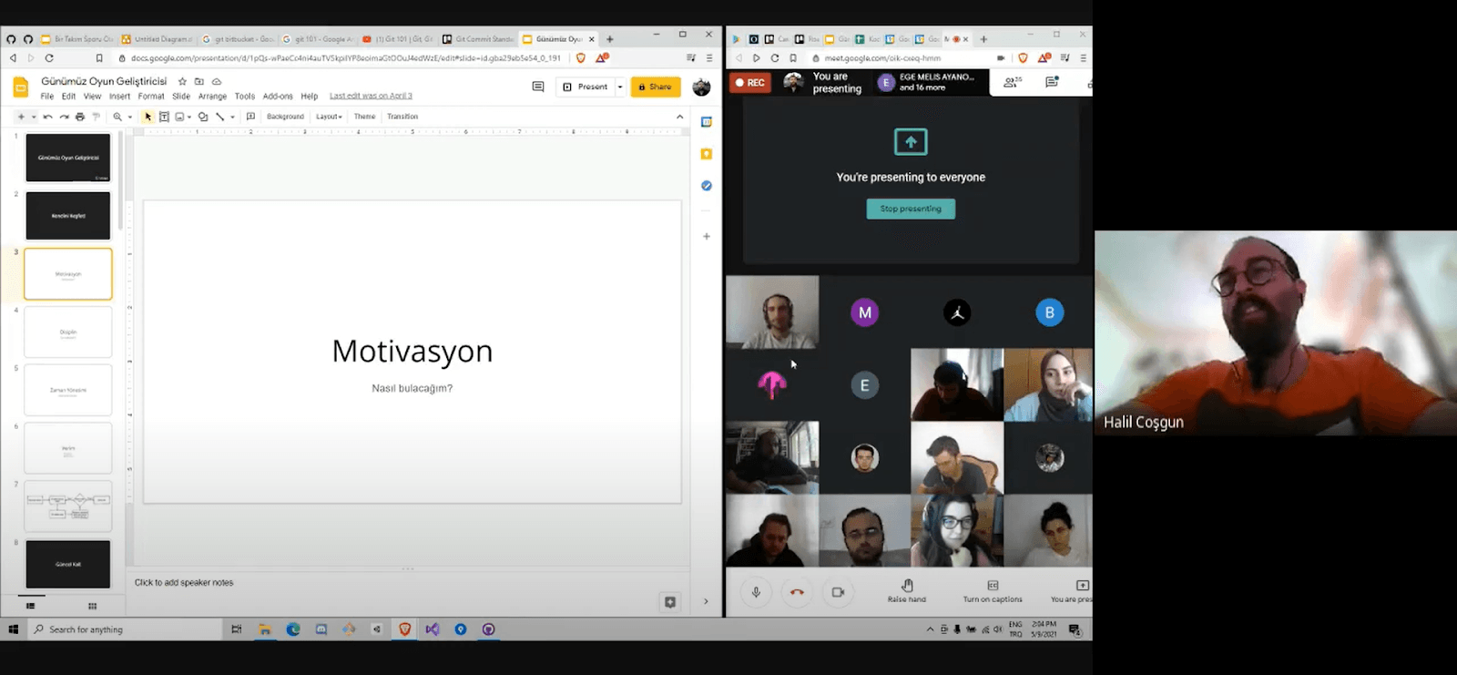Open the comment history icon beside Present
1457x675 pixels.
[x=537, y=87]
